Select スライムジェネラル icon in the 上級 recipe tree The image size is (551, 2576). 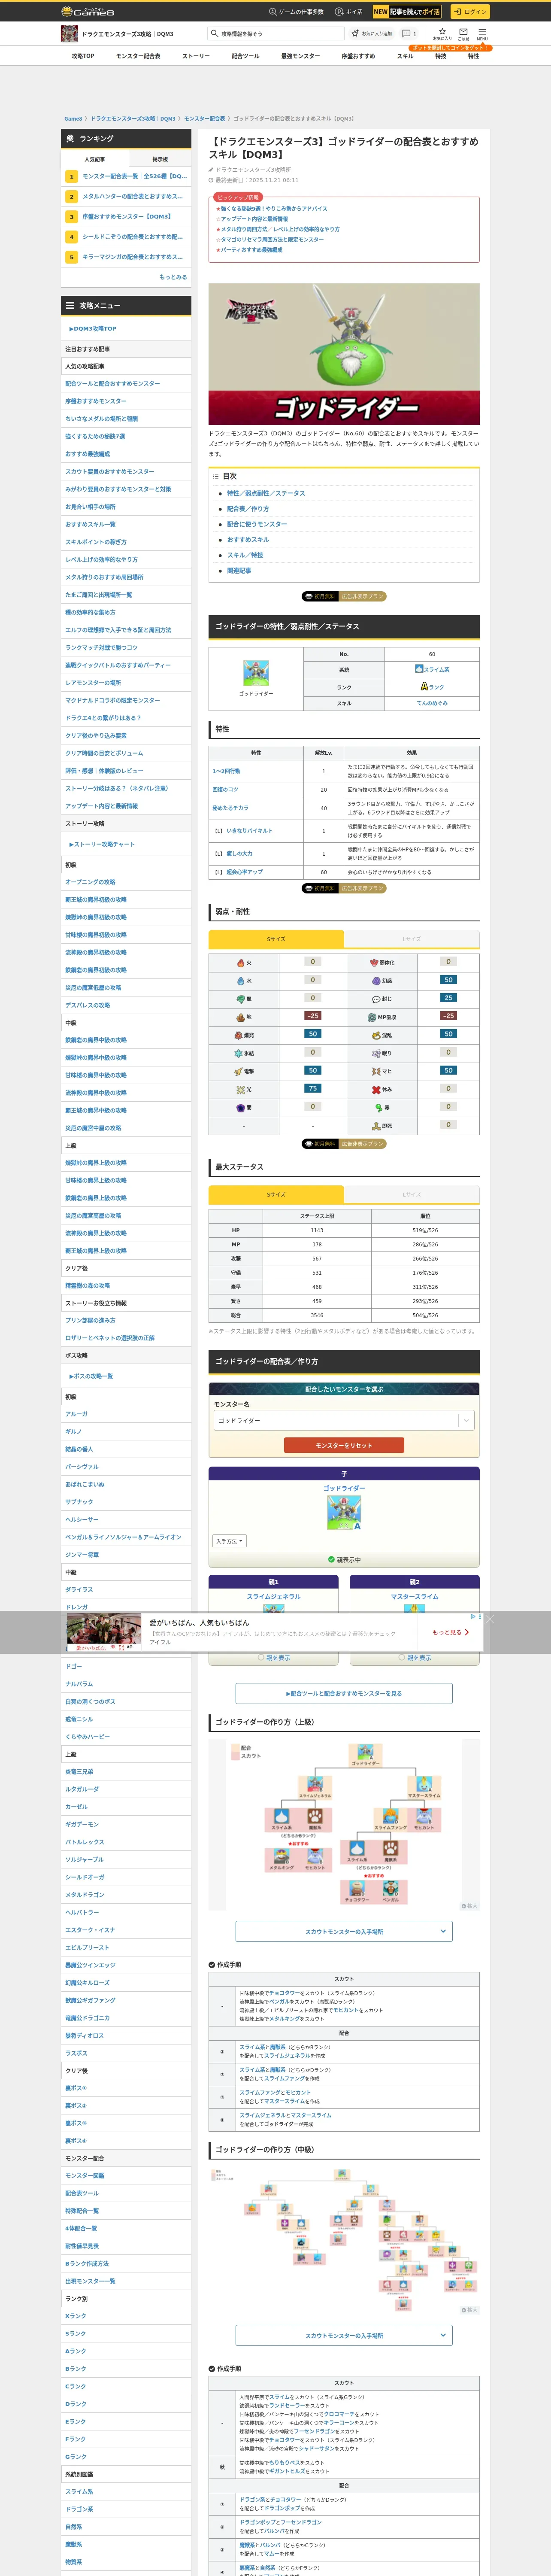coord(314,1784)
